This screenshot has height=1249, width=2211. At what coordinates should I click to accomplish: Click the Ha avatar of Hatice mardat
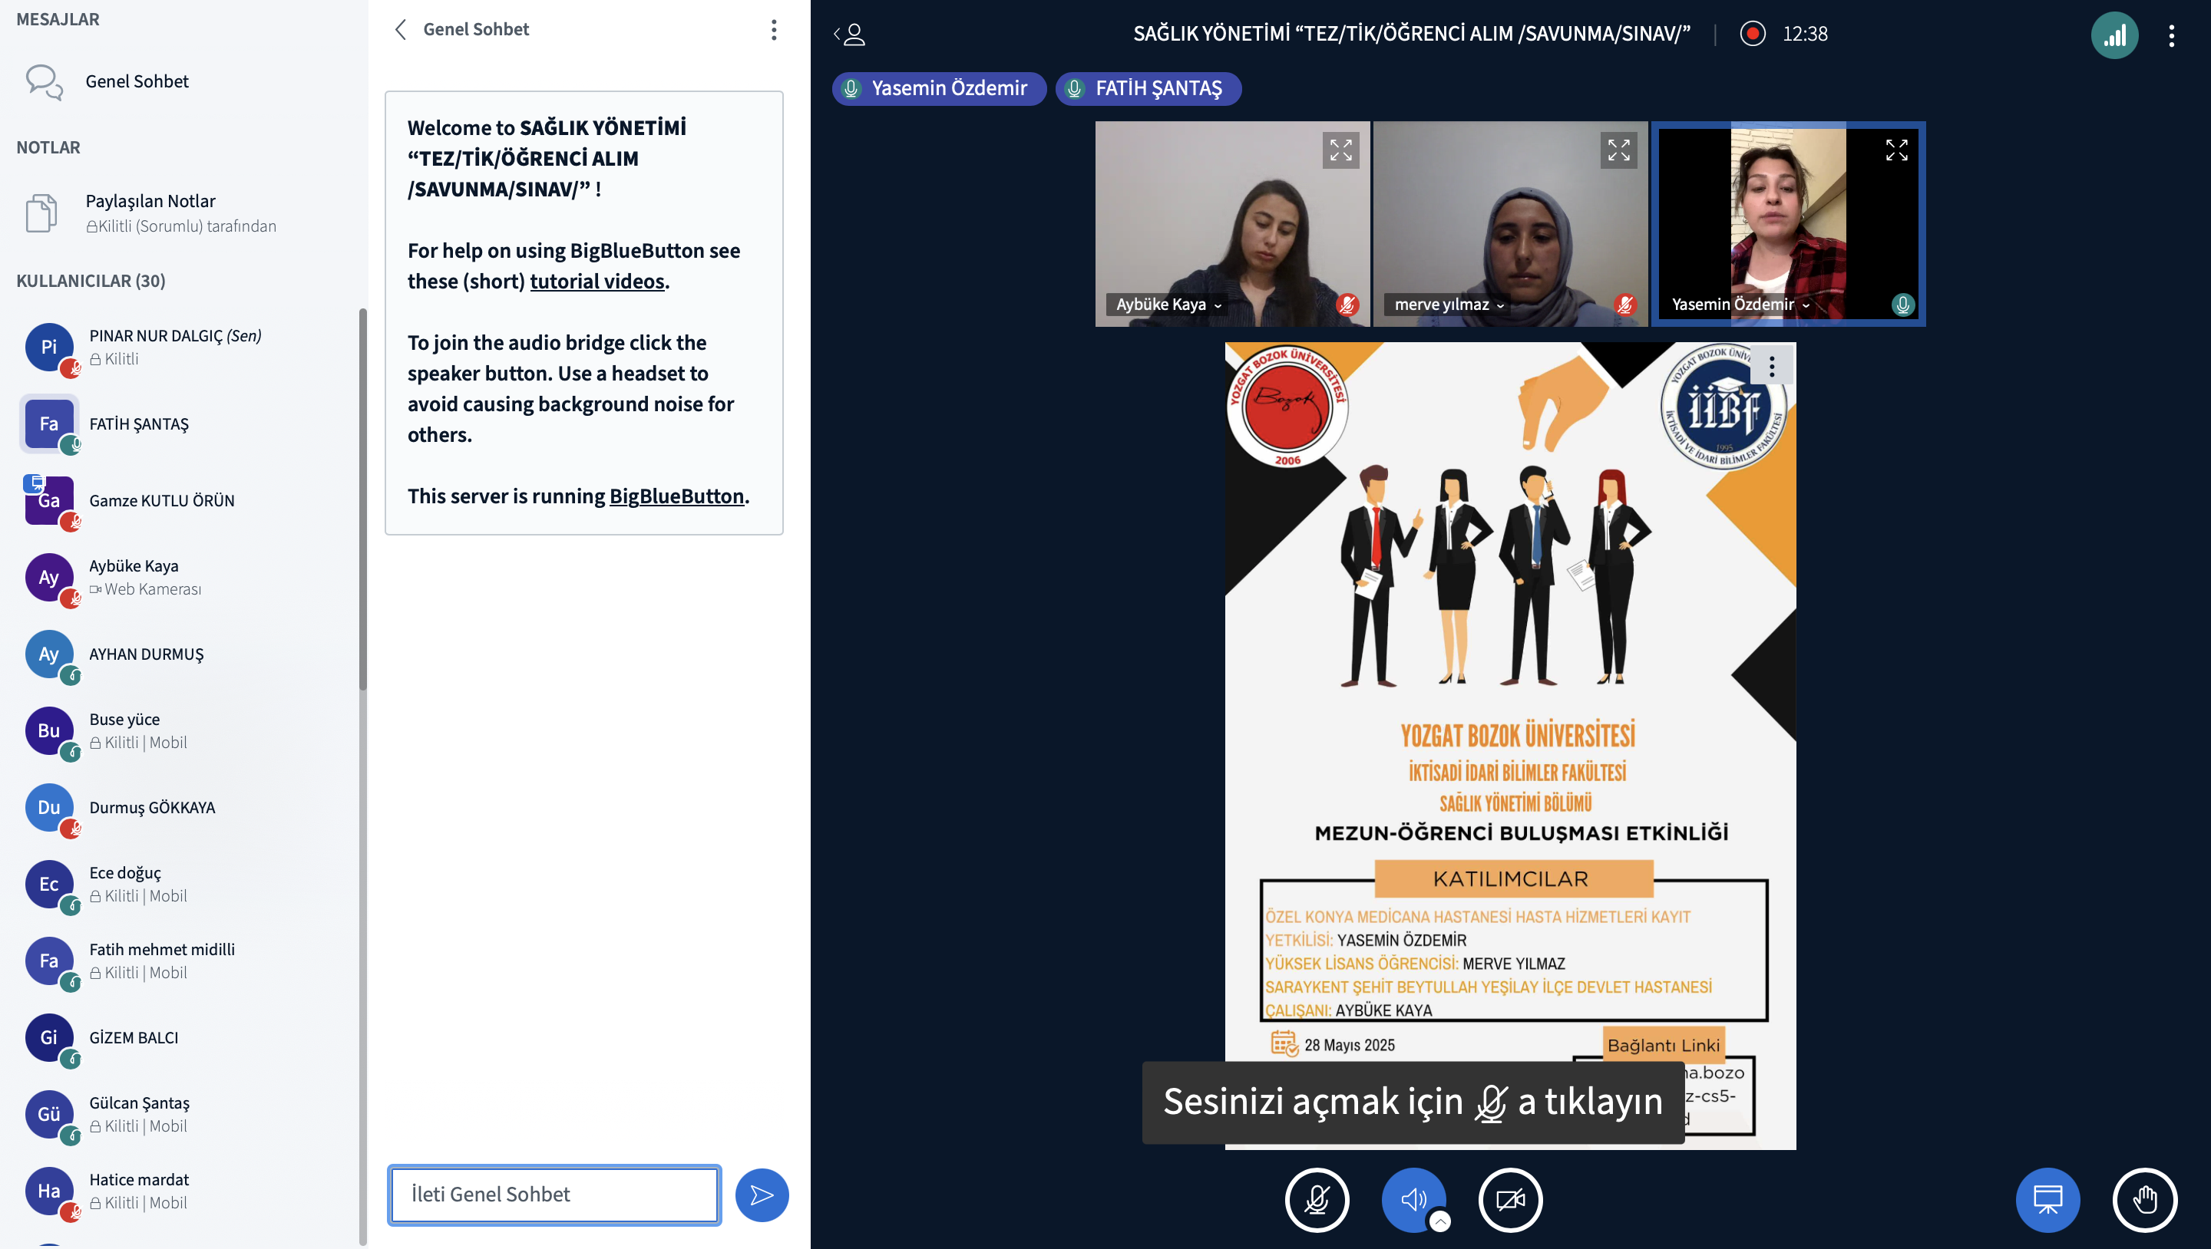click(49, 1191)
